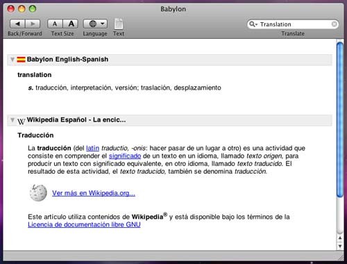
Task: Click the Spanish flag icon
Action: tap(21, 60)
